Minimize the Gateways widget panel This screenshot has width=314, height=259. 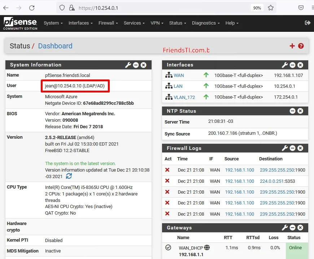(293, 228)
